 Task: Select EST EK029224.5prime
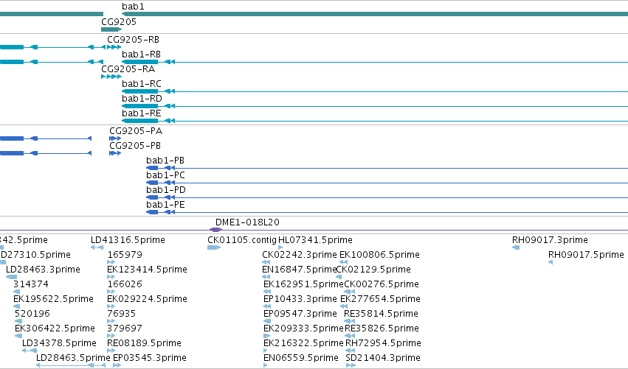[x=147, y=299]
